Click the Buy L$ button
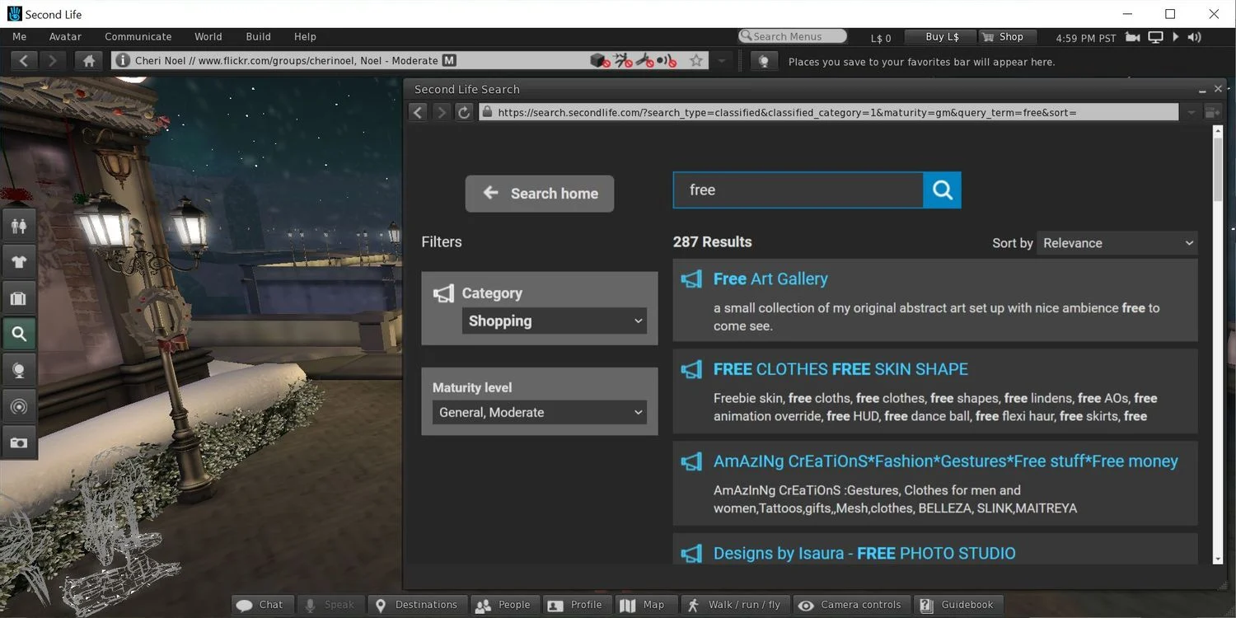The width and height of the screenshot is (1236, 618). coord(942,37)
